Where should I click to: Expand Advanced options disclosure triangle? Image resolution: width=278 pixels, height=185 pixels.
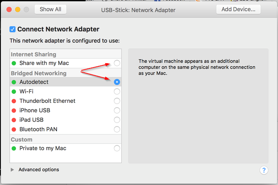point(12,170)
